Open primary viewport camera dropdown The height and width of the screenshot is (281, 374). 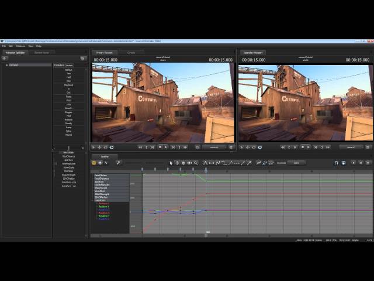point(214,148)
